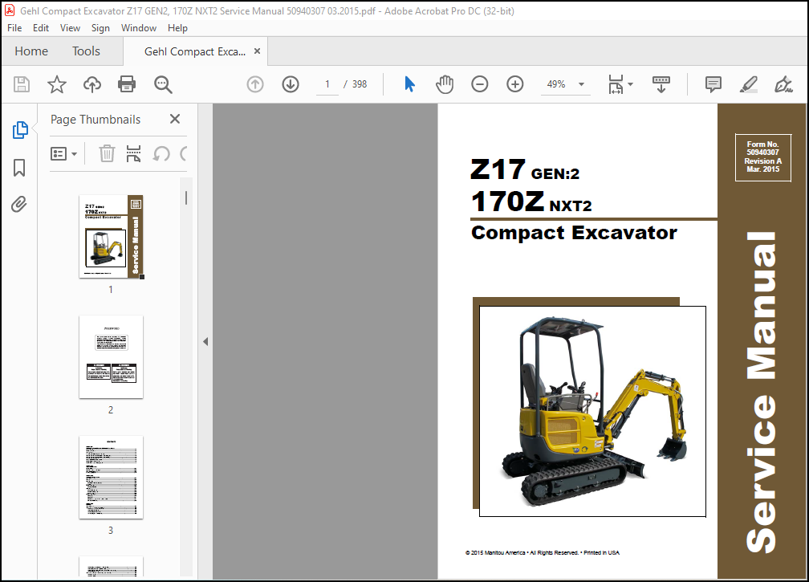
Task: Delete the selected page thumbnail
Action: 107,154
